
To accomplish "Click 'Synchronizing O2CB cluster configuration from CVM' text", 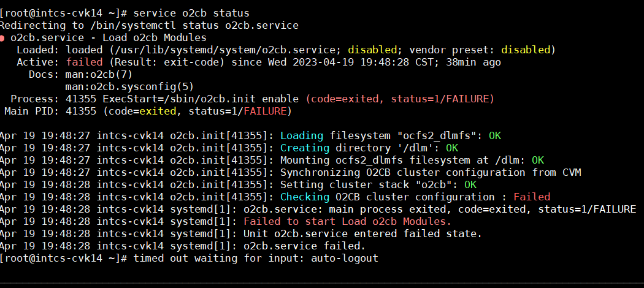I will 431,172.
